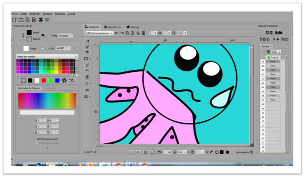Image resolution: width=304 pixels, height=177 pixels.
Task: Open custom color settings gear icon
Action: coord(64,80)
